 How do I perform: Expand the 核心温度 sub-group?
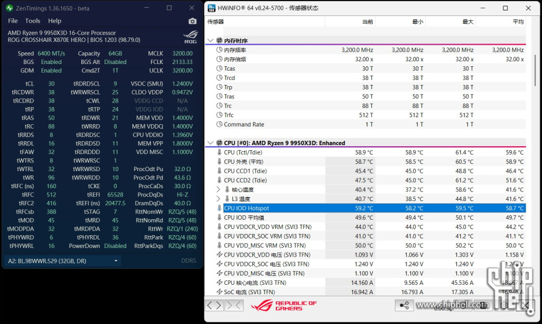click(218, 189)
